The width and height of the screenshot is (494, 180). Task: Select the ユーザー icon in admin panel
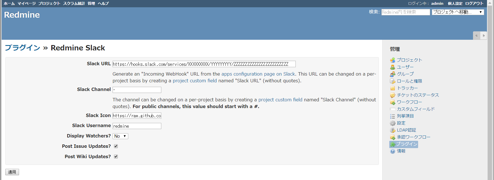click(393, 67)
